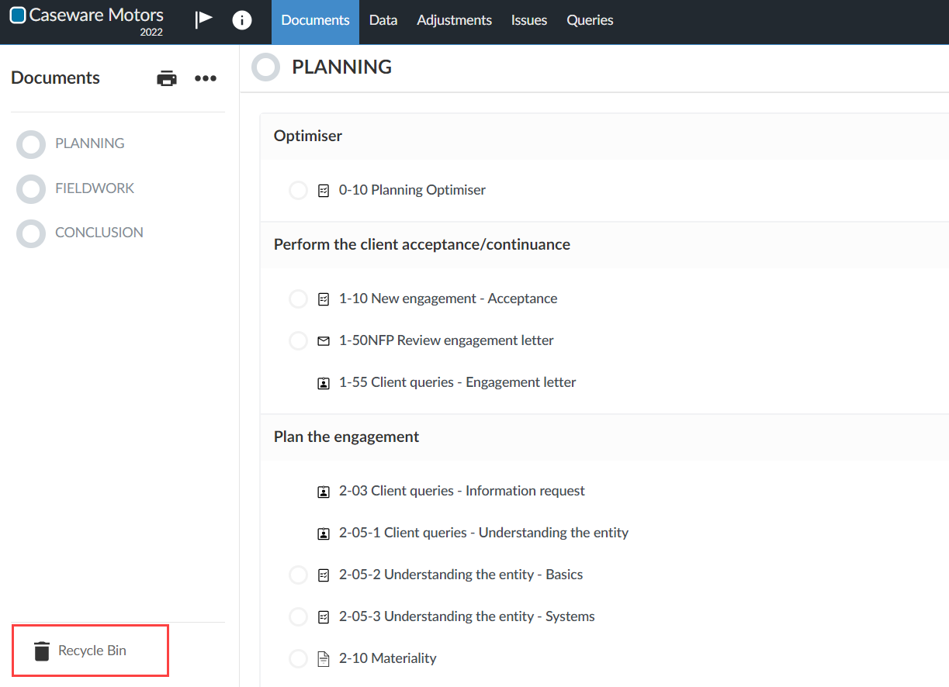Screen dimensions: 949x687
Task: Click the 0-10 Planning Optimiser checklist icon
Action: 324,191
